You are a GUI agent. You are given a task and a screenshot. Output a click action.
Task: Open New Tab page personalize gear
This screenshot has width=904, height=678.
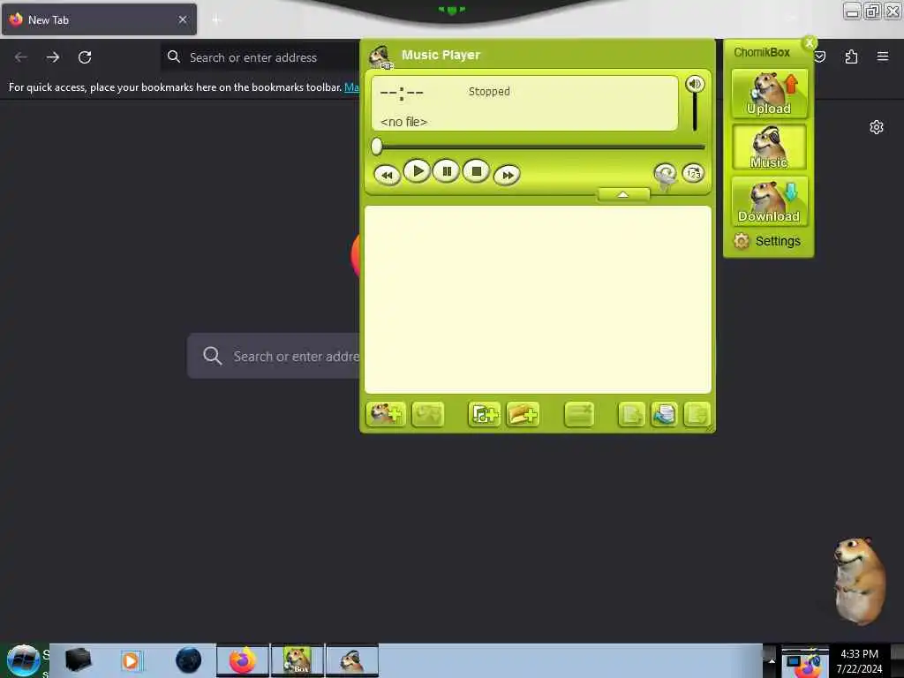tap(877, 127)
